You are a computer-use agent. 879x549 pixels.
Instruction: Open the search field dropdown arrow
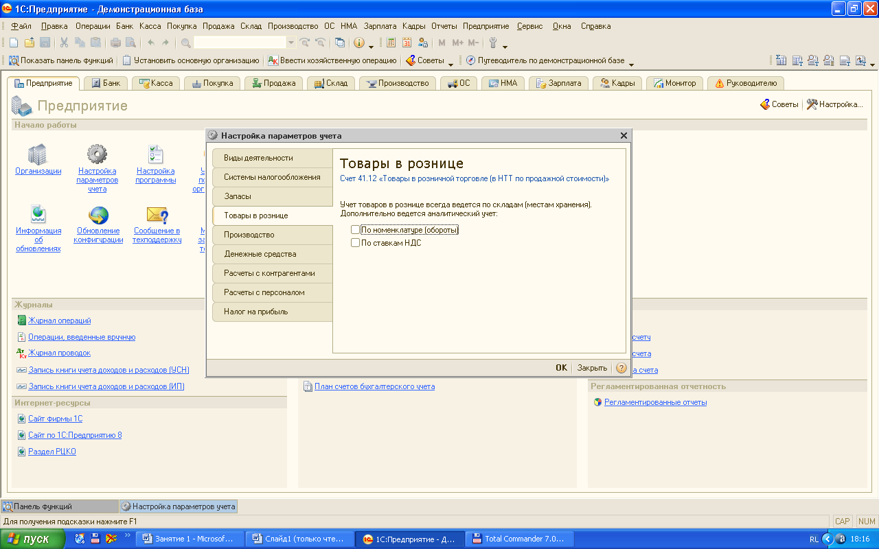(x=291, y=43)
